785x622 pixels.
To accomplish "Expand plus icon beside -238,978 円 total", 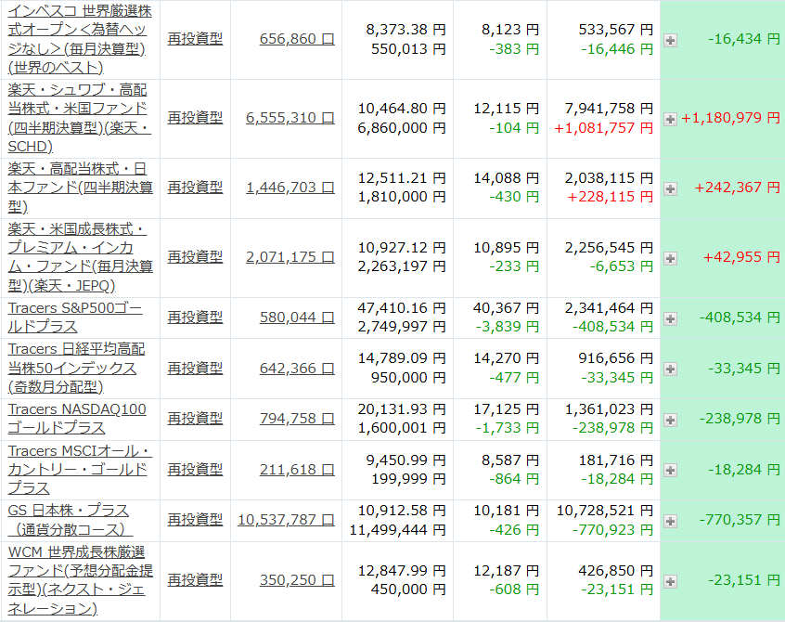I will click(670, 420).
